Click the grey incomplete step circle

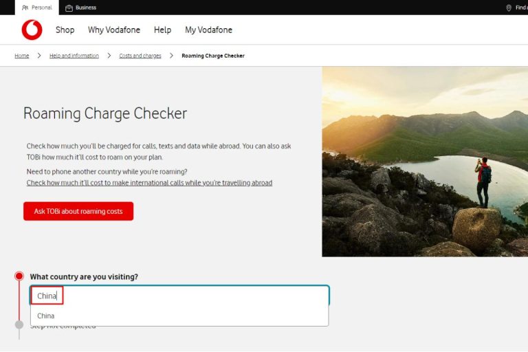(x=19, y=324)
